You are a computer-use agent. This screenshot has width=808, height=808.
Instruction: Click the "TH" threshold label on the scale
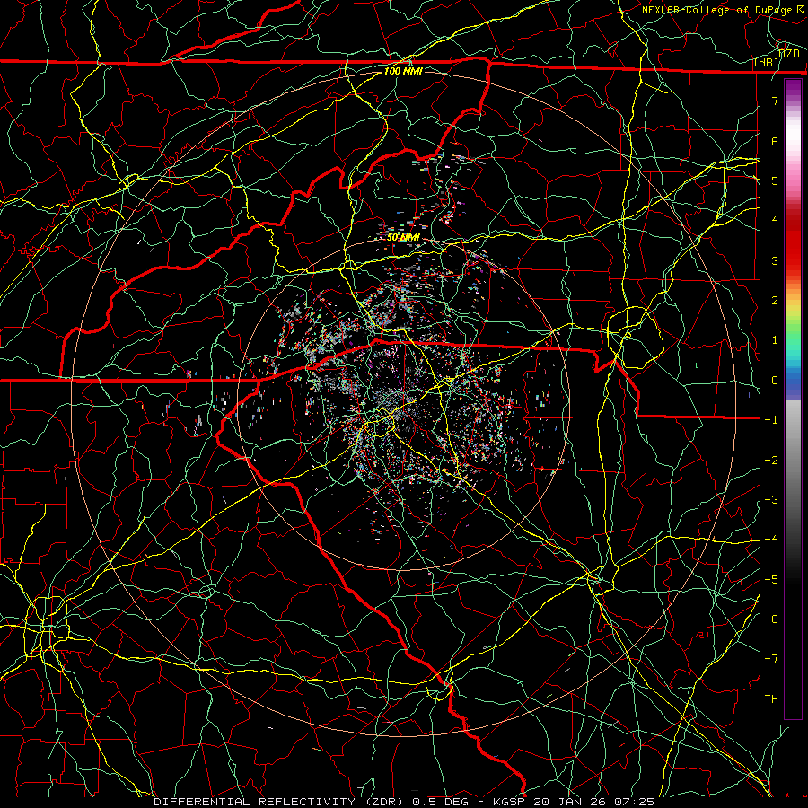(x=771, y=699)
